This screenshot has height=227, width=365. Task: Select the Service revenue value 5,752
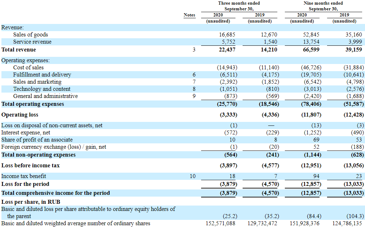(x=227, y=42)
